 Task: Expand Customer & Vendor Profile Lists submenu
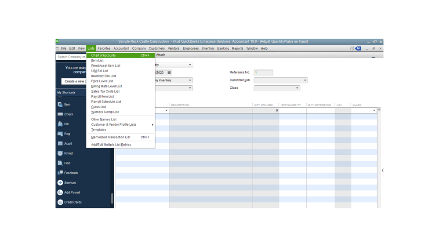coord(120,125)
